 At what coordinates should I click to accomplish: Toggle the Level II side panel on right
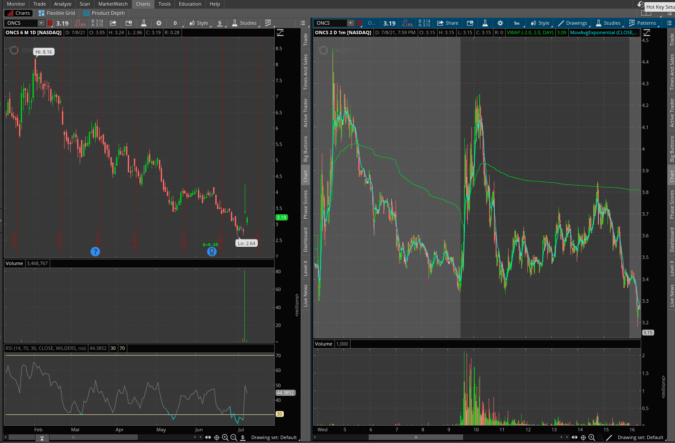click(x=672, y=268)
